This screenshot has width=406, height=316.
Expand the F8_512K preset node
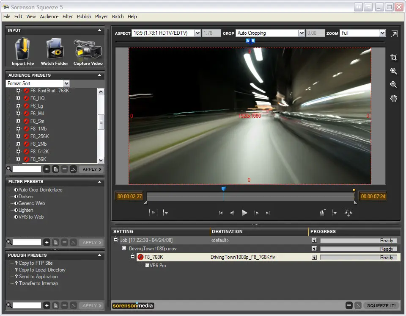tap(18, 152)
